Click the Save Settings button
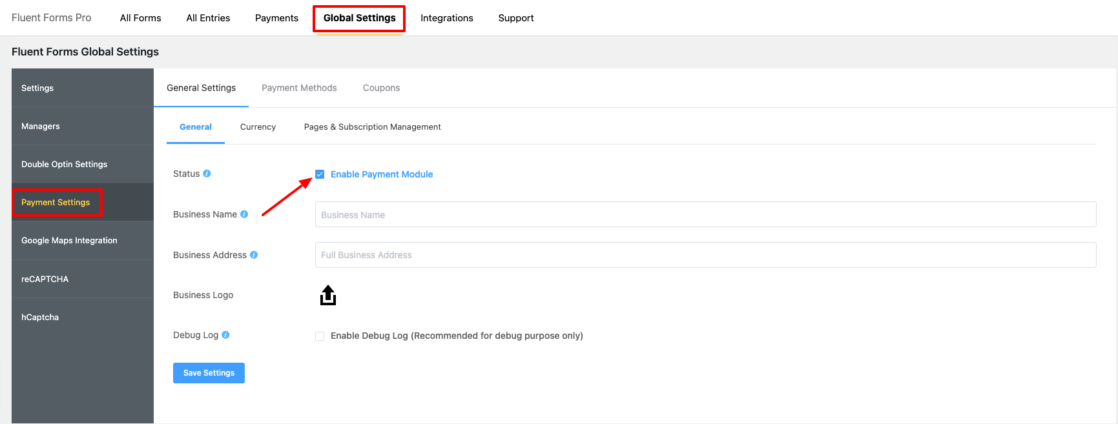This screenshot has width=1118, height=424. coord(209,373)
